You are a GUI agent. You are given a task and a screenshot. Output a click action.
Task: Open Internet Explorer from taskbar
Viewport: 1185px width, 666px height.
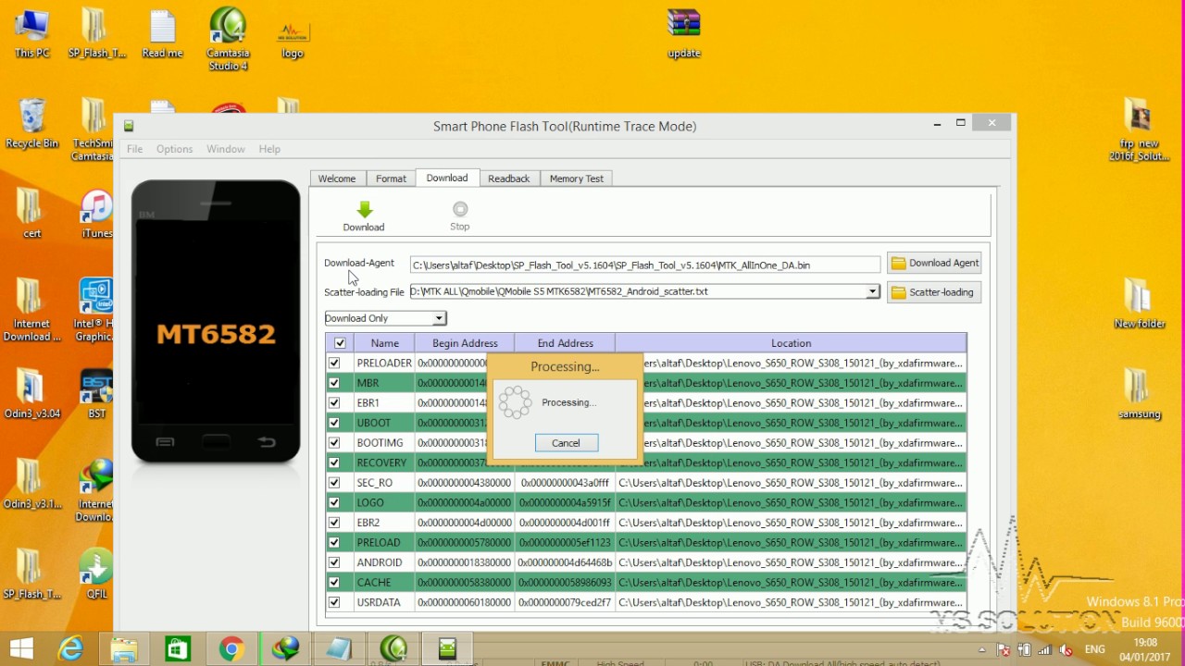click(70, 649)
